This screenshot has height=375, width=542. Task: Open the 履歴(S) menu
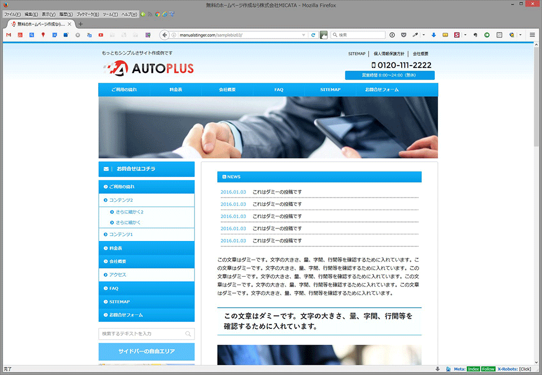click(x=66, y=14)
